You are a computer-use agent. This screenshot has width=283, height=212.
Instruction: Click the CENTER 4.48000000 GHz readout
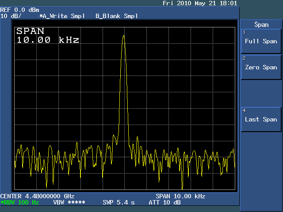[37, 196]
